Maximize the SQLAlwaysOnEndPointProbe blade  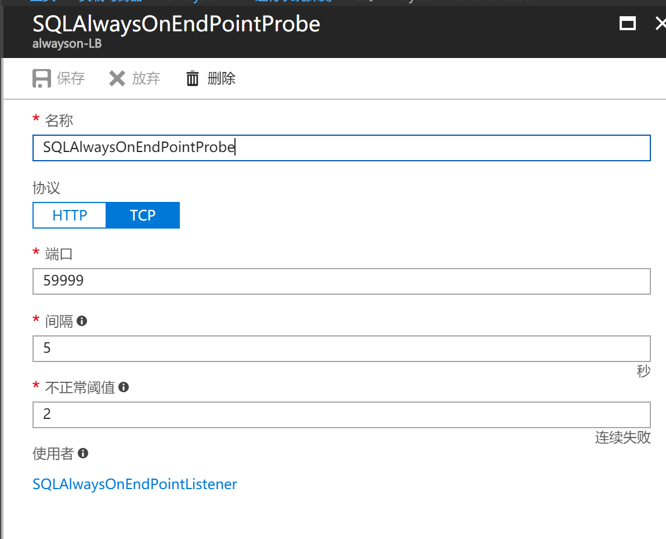tap(628, 23)
